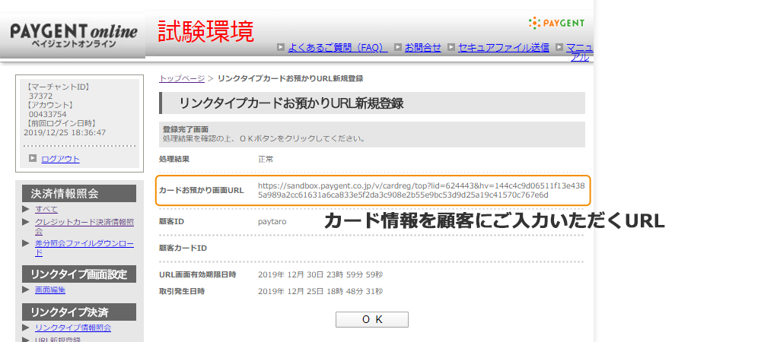Click the card registration URL text
This screenshot has width=761, height=342.
click(x=422, y=190)
